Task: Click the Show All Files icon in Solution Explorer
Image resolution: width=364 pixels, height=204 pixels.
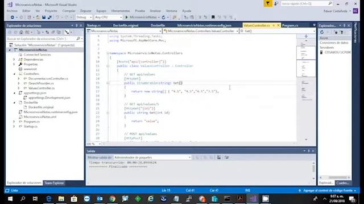Action: pos(59,32)
